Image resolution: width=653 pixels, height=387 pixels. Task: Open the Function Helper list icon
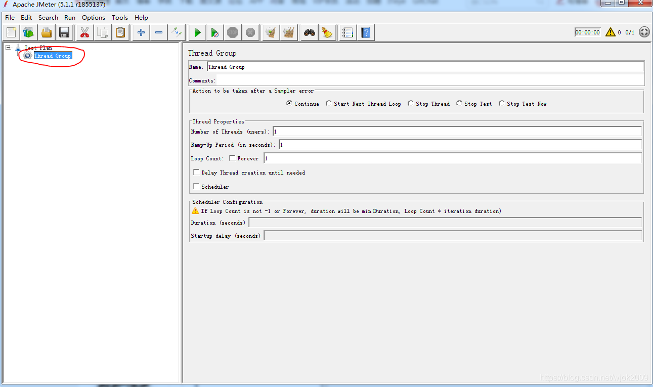tap(347, 33)
